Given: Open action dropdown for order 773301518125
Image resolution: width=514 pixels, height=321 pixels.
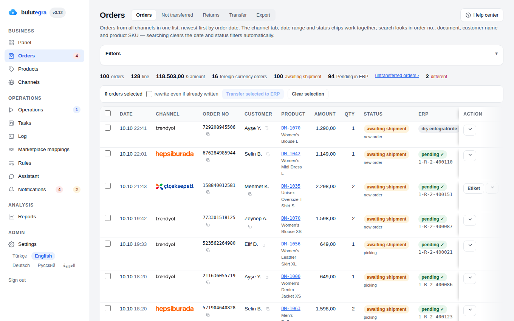Looking at the screenshot, I should click(x=470, y=220).
